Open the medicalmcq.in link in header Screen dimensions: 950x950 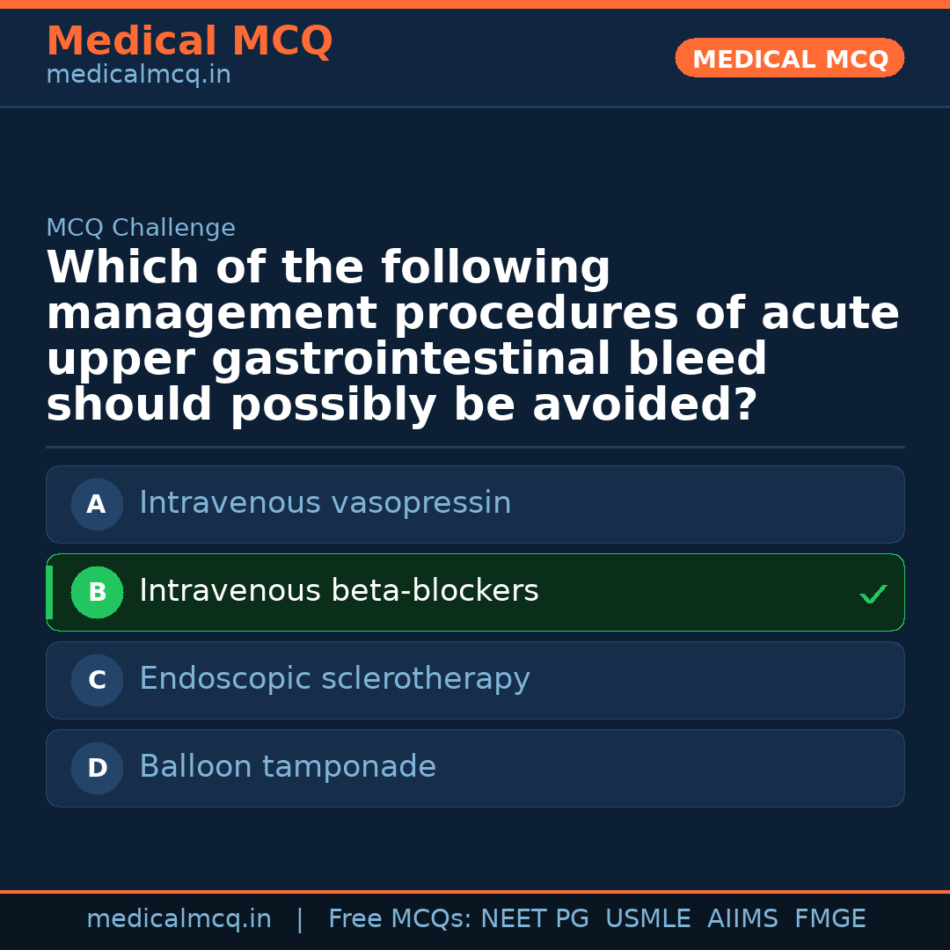pos(138,76)
